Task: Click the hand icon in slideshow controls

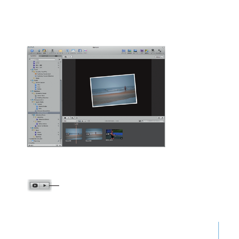Action: tap(77, 118)
